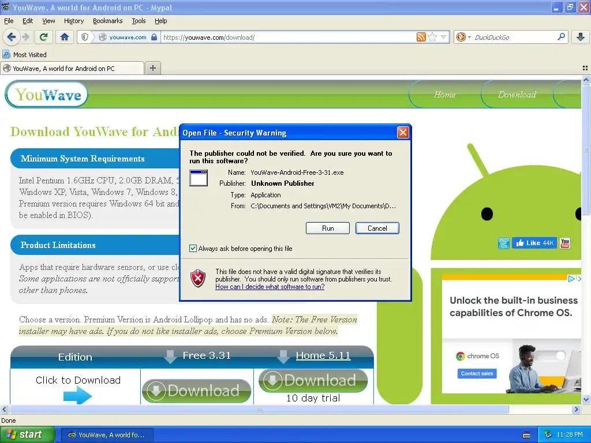Open the Edit menu
This screenshot has width=591, height=443.
point(28,21)
